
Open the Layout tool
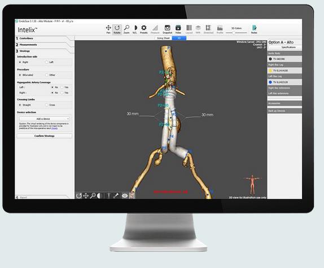point(189,29)
